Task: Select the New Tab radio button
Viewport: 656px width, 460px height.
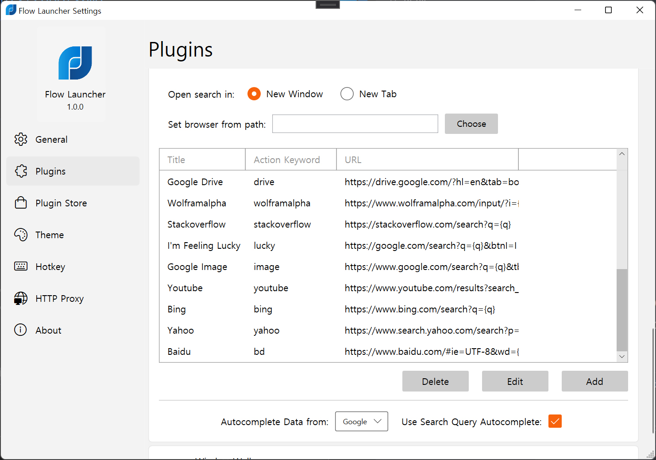Action: (x=347, y=94)
